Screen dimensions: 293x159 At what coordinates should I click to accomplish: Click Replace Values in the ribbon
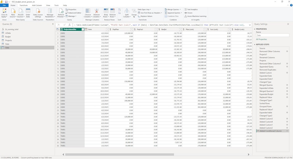pos(145,16)
